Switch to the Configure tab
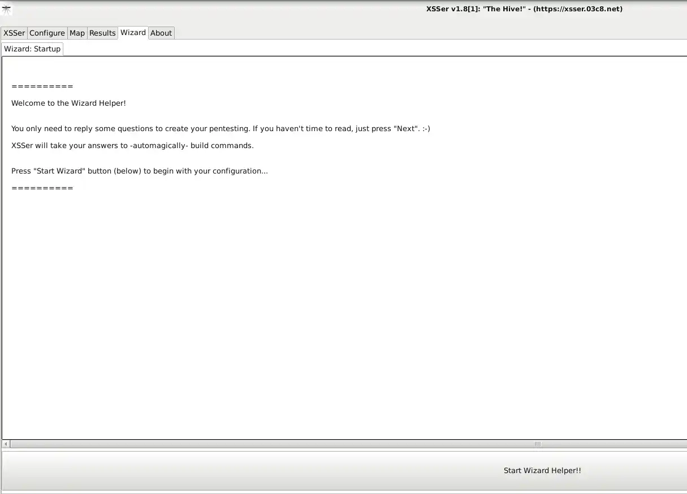The width and height of the screenshot is (687, 494). click(x=47, y=33)
